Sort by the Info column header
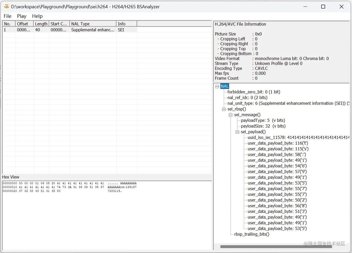This screenshot has width=352, height=253. [x=127, y=24]
